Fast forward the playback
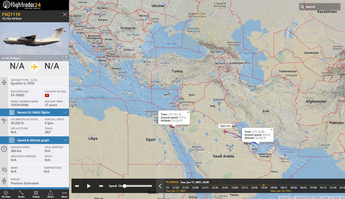 coord(101,186)
